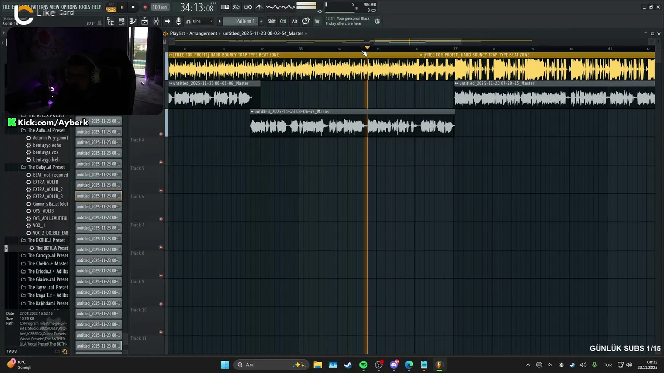Open the PATTERNS menu

39,7
